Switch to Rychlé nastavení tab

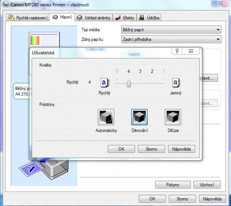pyautogui.click(x=28, y=18)
